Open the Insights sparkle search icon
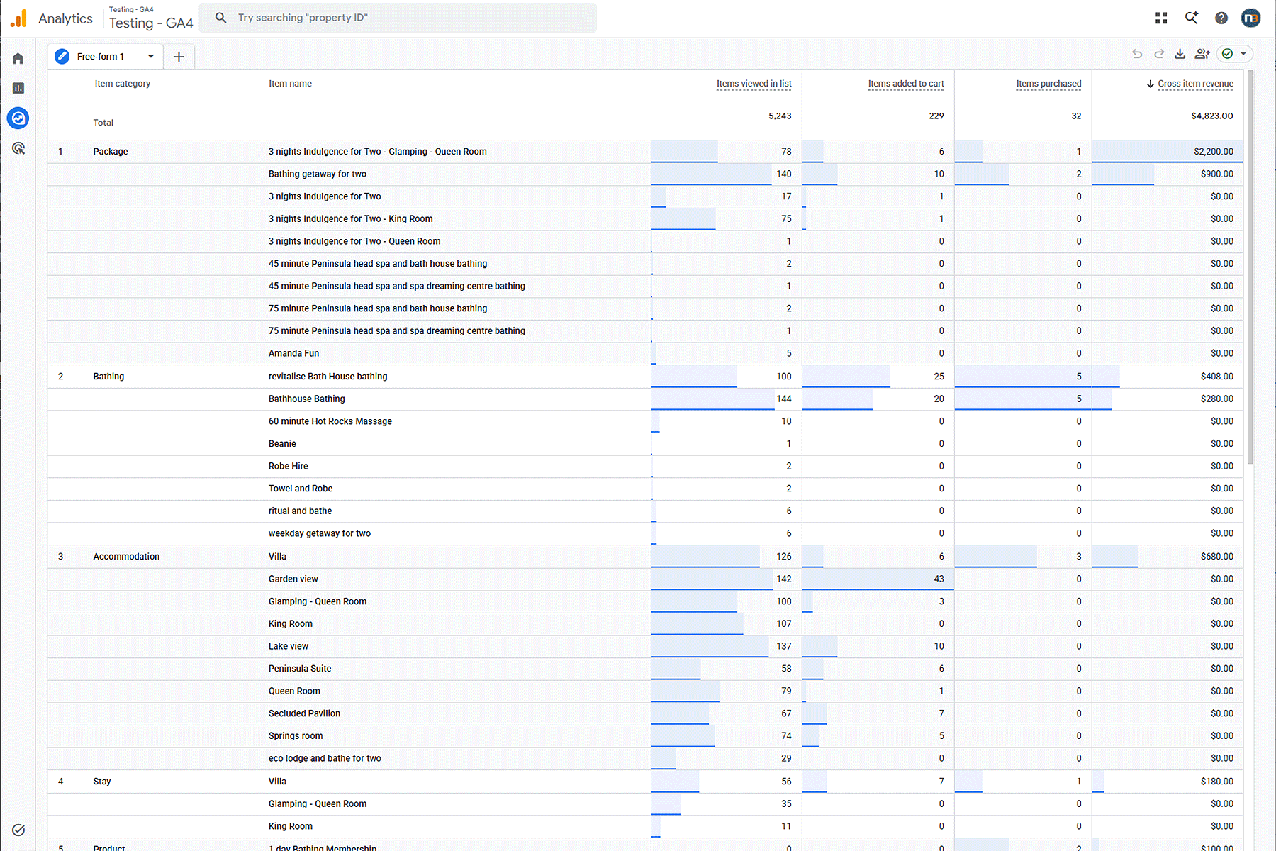The height and width of the screenshot is (851, 1276). click(1192, 18)
